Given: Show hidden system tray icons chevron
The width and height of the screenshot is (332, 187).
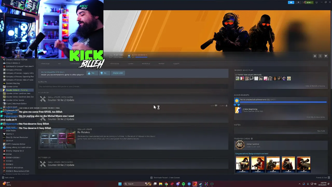Looking at the screenshot, I should 299,184.
